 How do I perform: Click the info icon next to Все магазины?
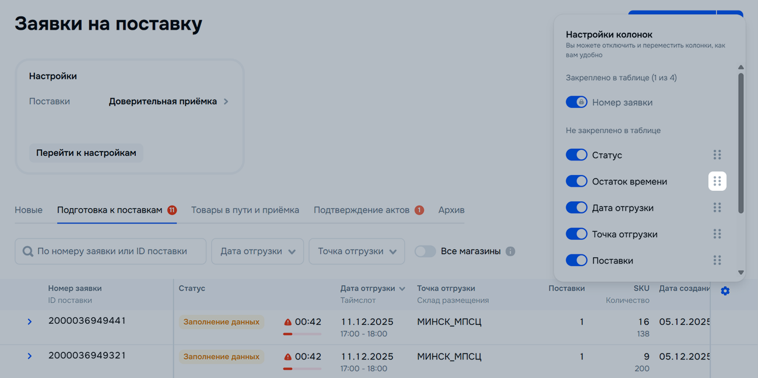510,251
